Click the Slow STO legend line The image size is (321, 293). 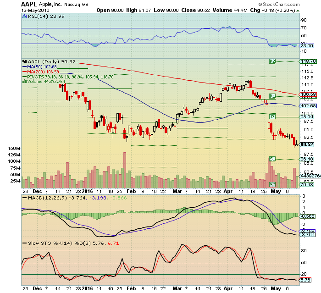pyautogui.click(x=25, y=243)
